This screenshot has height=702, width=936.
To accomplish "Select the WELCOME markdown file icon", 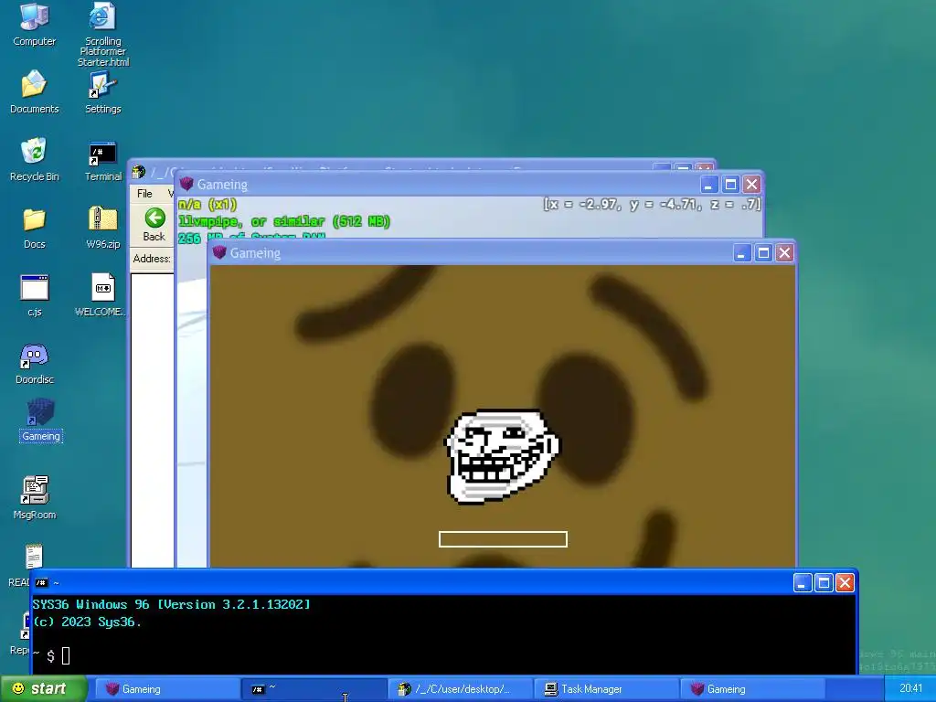I will [101, 295].
